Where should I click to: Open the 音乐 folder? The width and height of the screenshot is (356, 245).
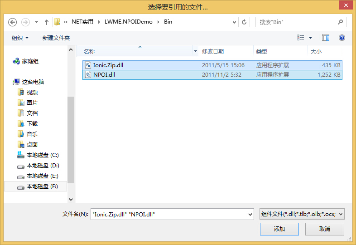click(32, 134)
